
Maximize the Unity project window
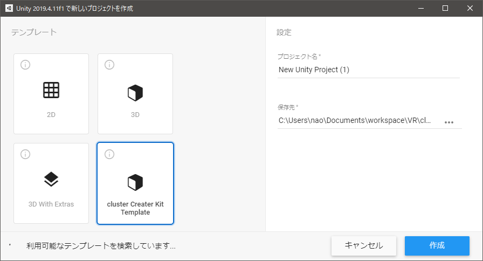pos(445,8)
